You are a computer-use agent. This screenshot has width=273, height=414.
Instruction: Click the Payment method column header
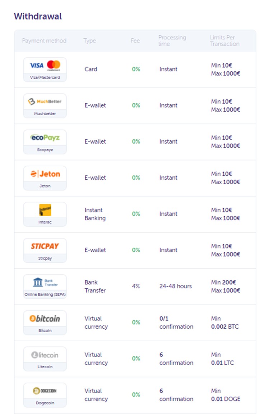tap(44, 41)
